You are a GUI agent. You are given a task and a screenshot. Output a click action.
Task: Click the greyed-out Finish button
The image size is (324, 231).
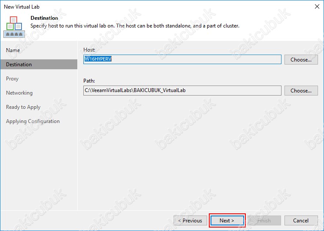tap(264, 221)
